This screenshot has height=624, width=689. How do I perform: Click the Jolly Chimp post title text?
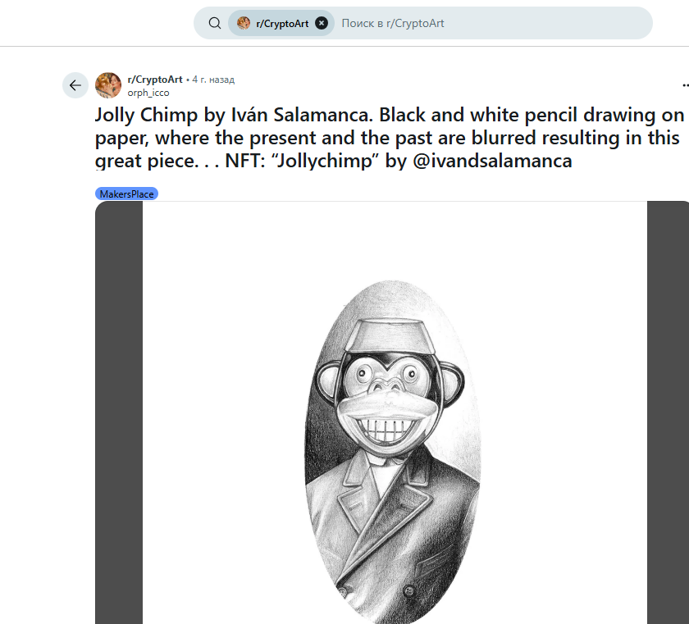click(386, 137)
